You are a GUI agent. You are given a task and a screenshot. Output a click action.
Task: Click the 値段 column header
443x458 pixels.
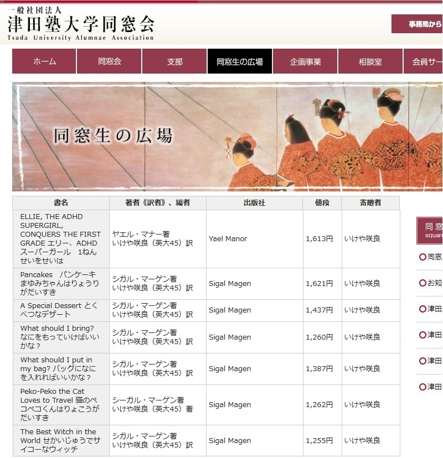coord(322,202)
